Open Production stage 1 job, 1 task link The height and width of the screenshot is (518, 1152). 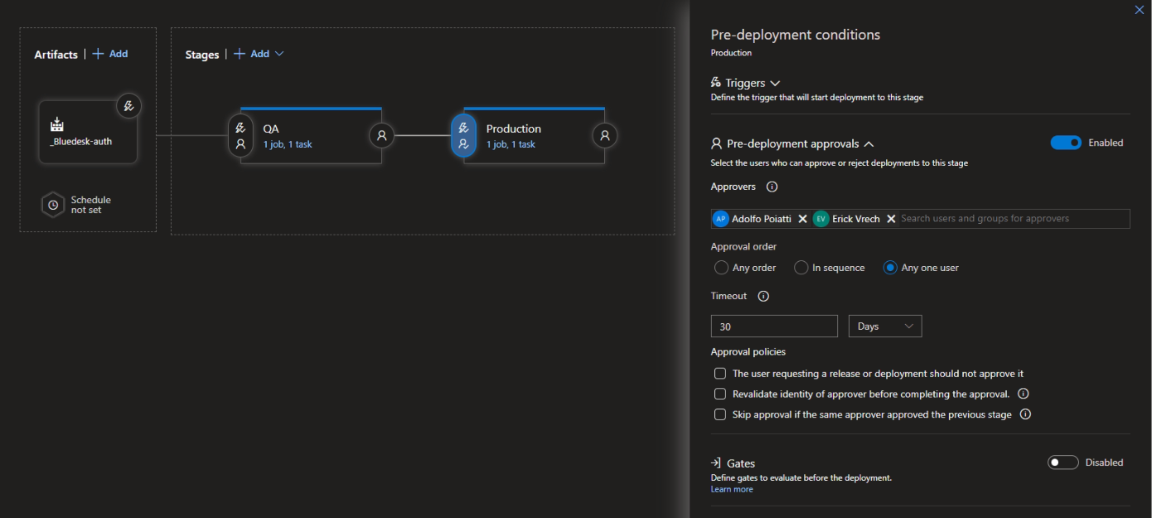[x=511, y=144]
